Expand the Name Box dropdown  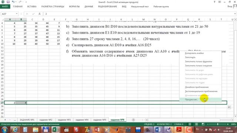(x=17, y=14)
